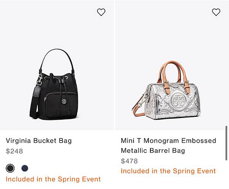Favorite the Virginia Bucket Bag with heart icon
This screenshot has width=229, height=189.
(101, 12)
